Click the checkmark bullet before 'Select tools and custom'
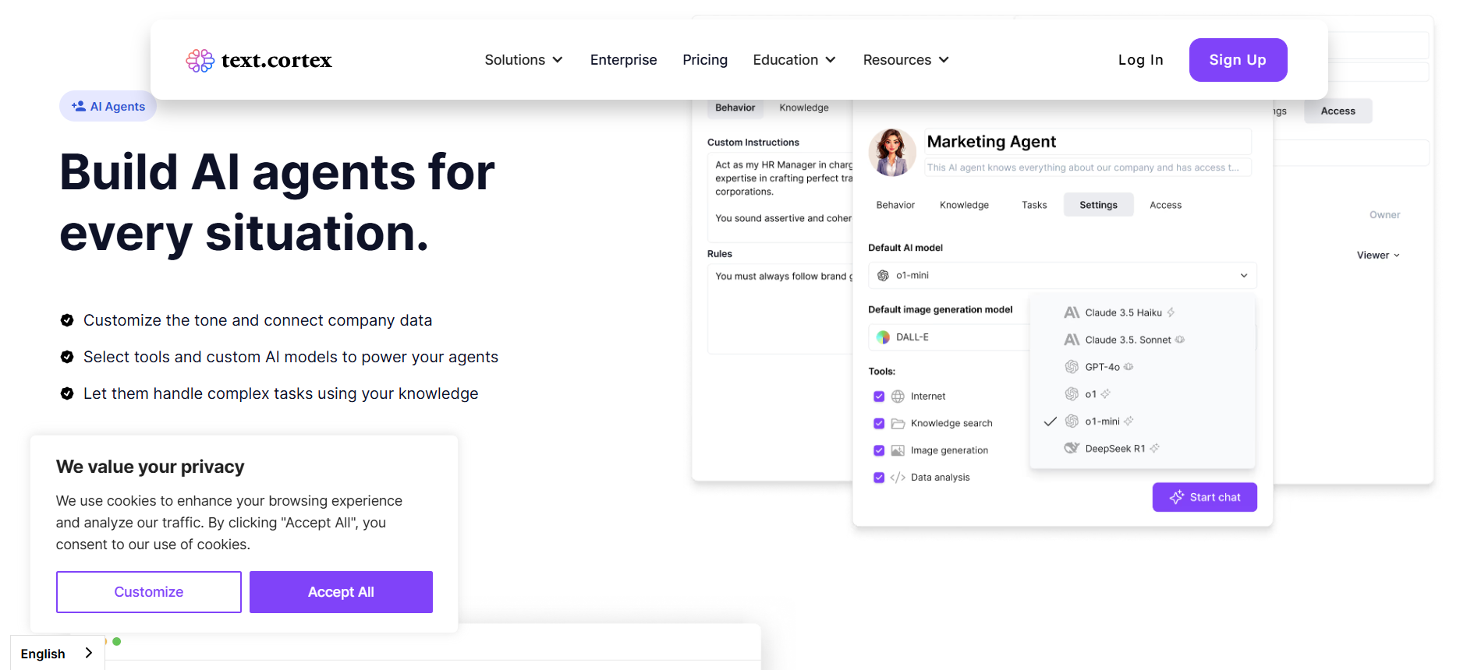 pyautogui.click(x=67, y=357)
